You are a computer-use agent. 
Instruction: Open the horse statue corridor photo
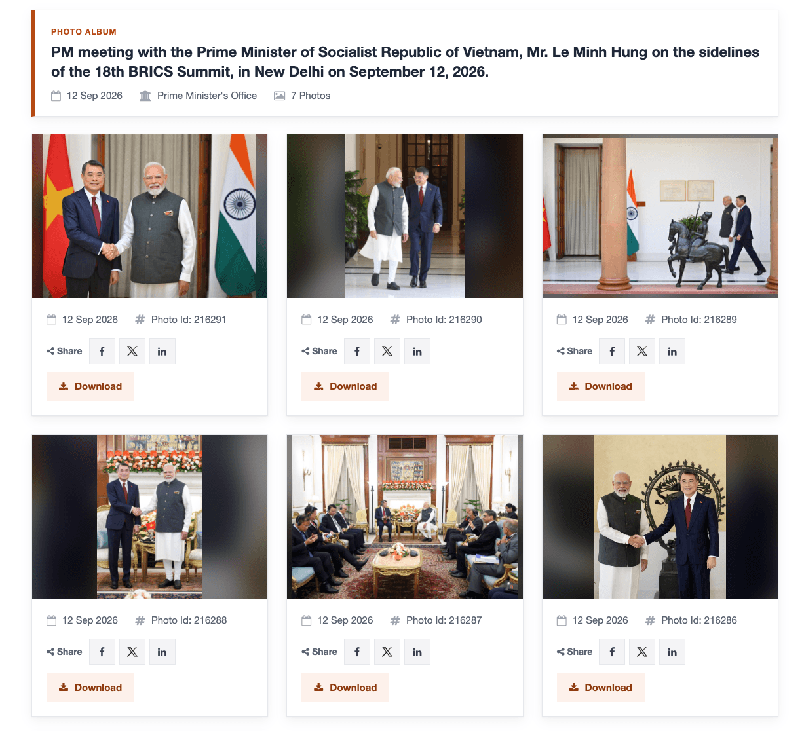(x=660, y=216)
